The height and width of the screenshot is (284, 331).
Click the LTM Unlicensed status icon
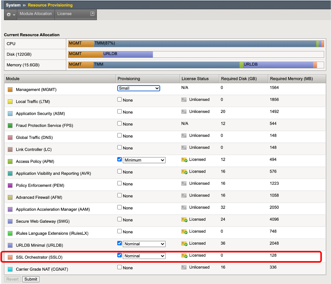(x=184, y=100)
